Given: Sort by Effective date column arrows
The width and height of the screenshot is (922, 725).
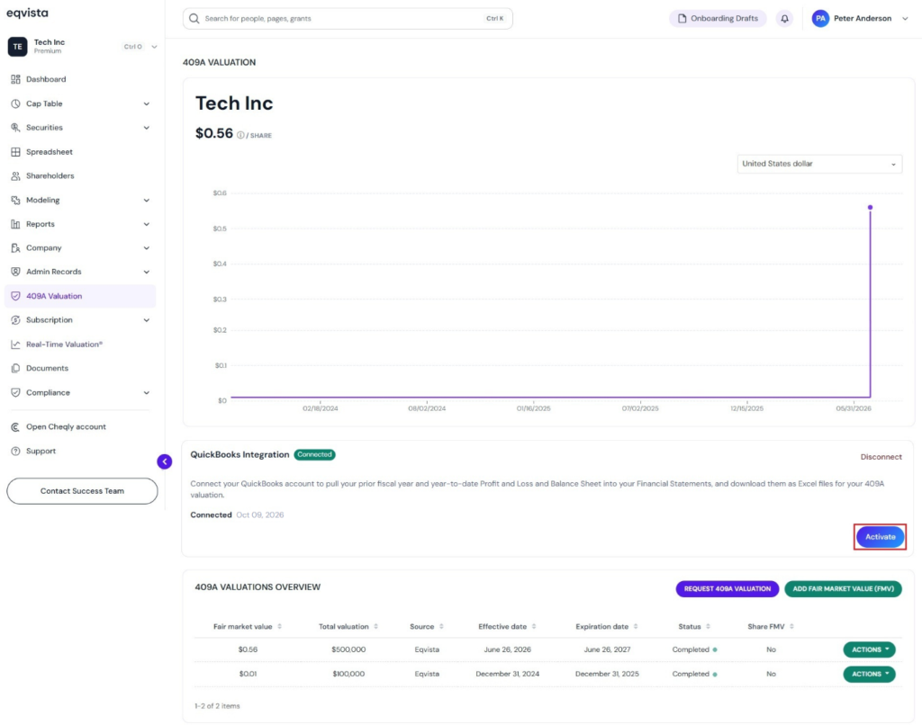Looking at the screenshot, I should (534, 626).
